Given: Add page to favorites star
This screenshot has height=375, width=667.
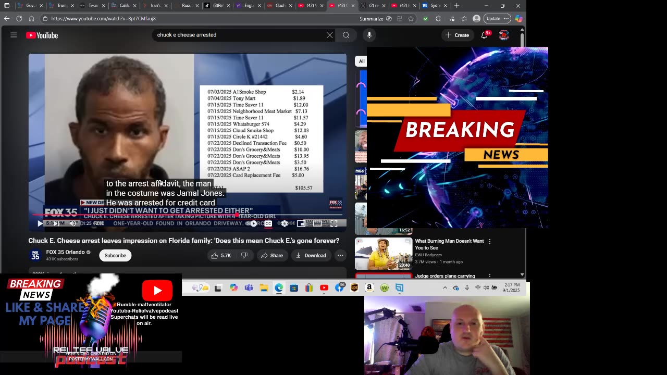Looking at the screenshot, I should [x=411, y=19].
